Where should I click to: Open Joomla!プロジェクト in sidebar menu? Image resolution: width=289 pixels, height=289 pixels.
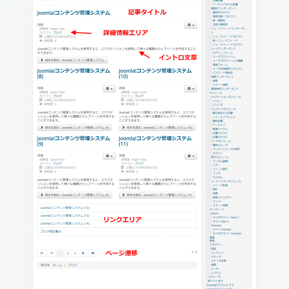pos(220,285)
